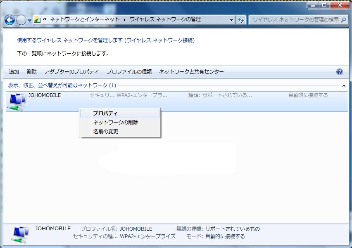Click WPA2-エンタープライズ value in details pane
Screen dimensions: 352x248
148,236
